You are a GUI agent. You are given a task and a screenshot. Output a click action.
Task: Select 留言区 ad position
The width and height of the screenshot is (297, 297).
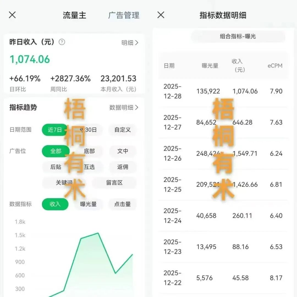(x=114, y=183)
